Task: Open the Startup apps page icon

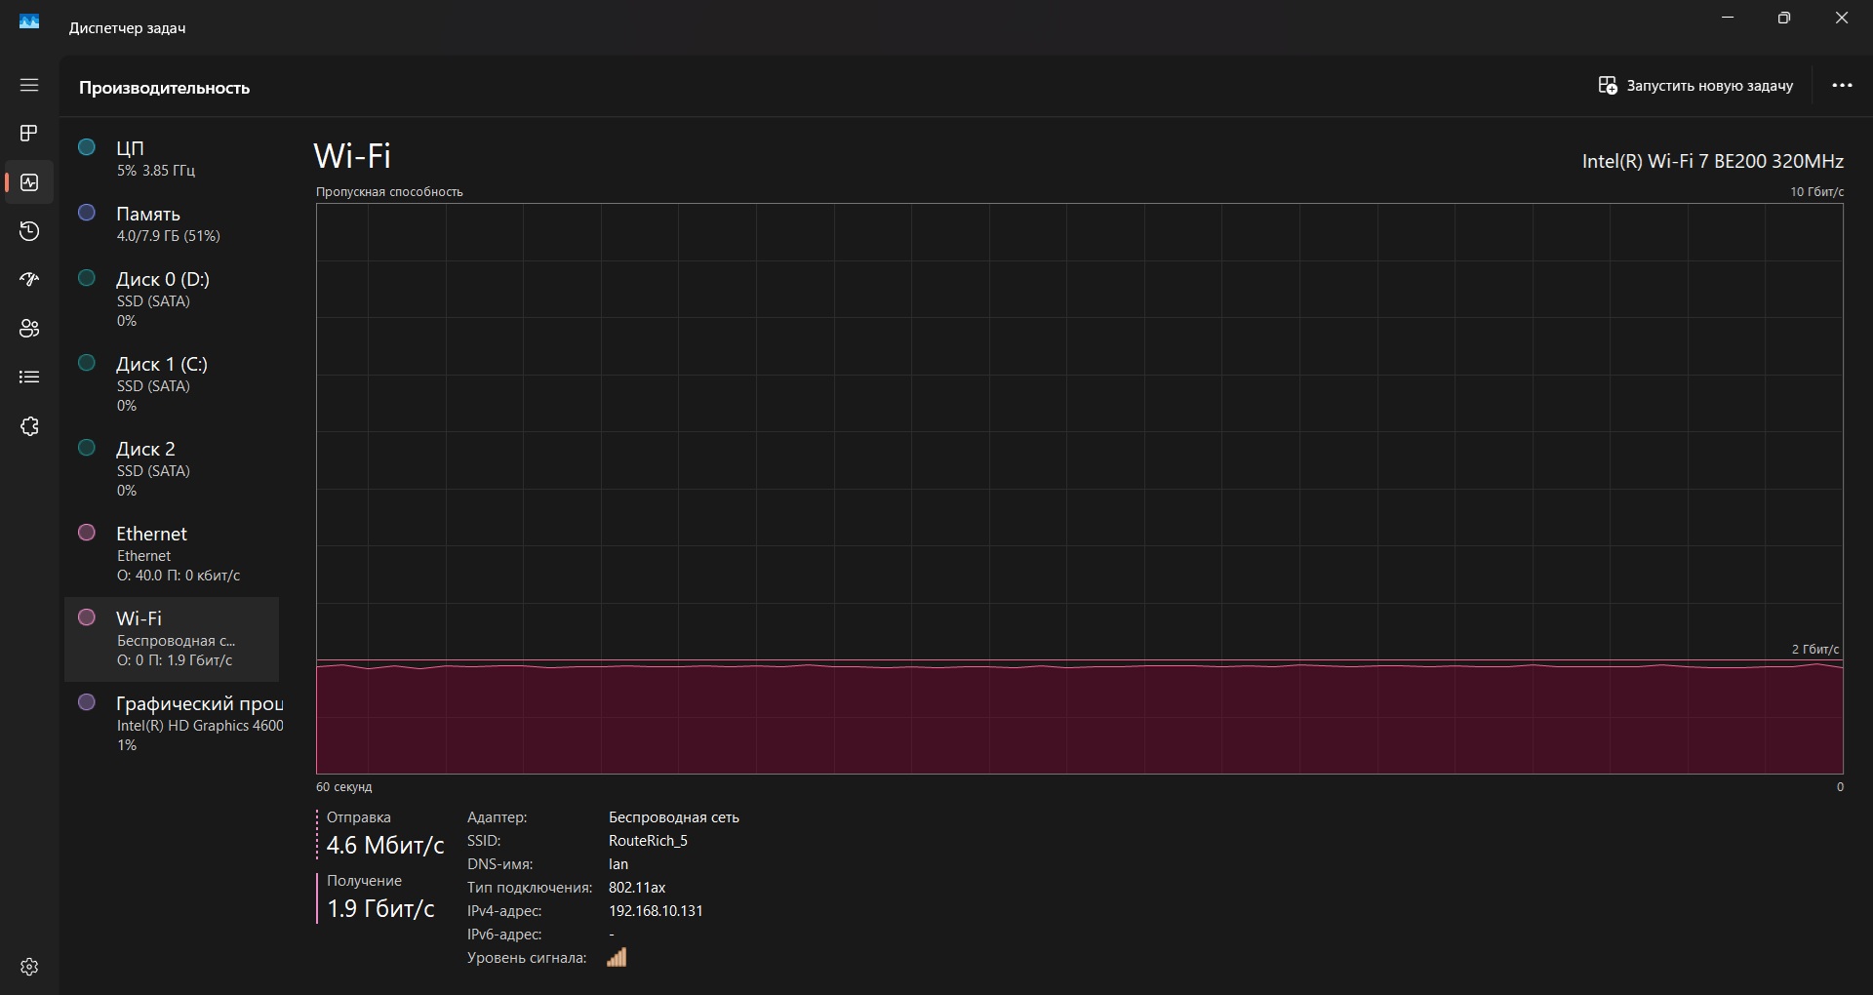Action: [x=29, y=280]
